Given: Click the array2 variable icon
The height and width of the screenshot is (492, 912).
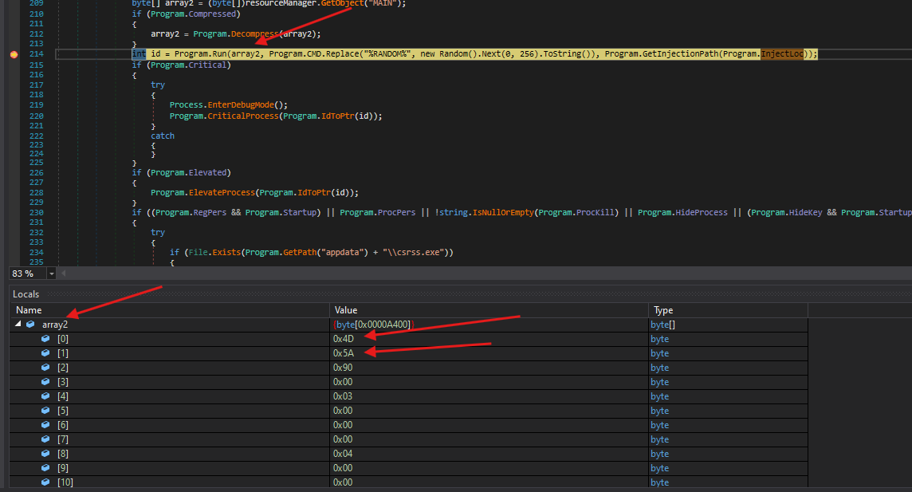Looking at the screenshot, I should click(x=30, y=325).
